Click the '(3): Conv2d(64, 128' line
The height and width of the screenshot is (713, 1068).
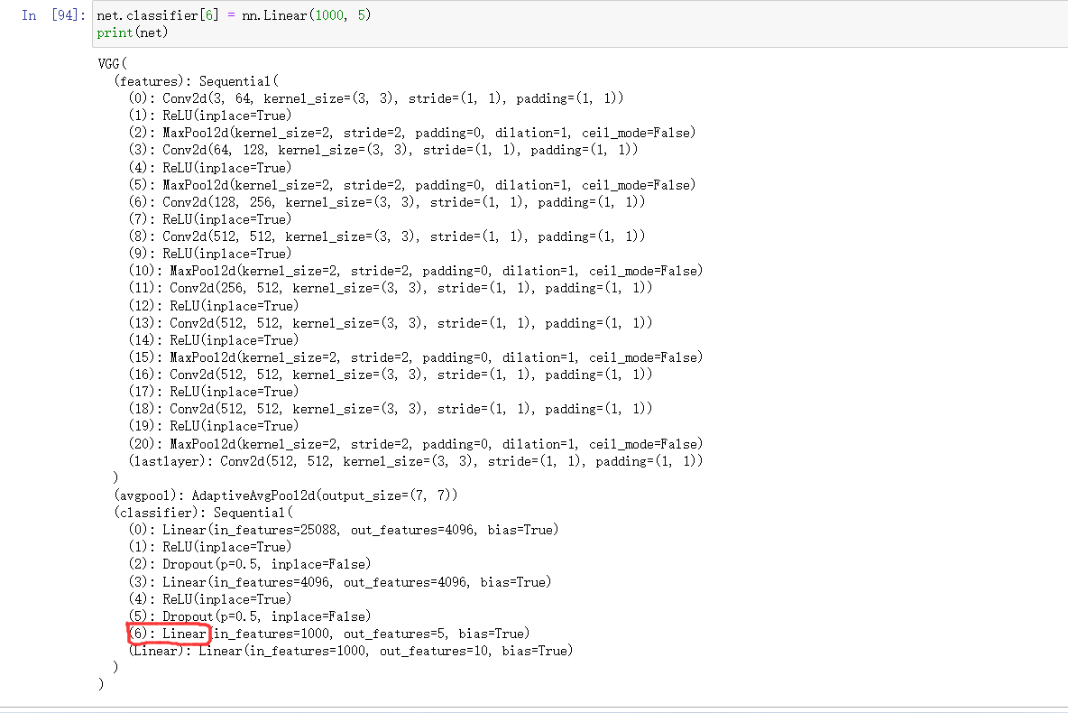tap(382, 150)
